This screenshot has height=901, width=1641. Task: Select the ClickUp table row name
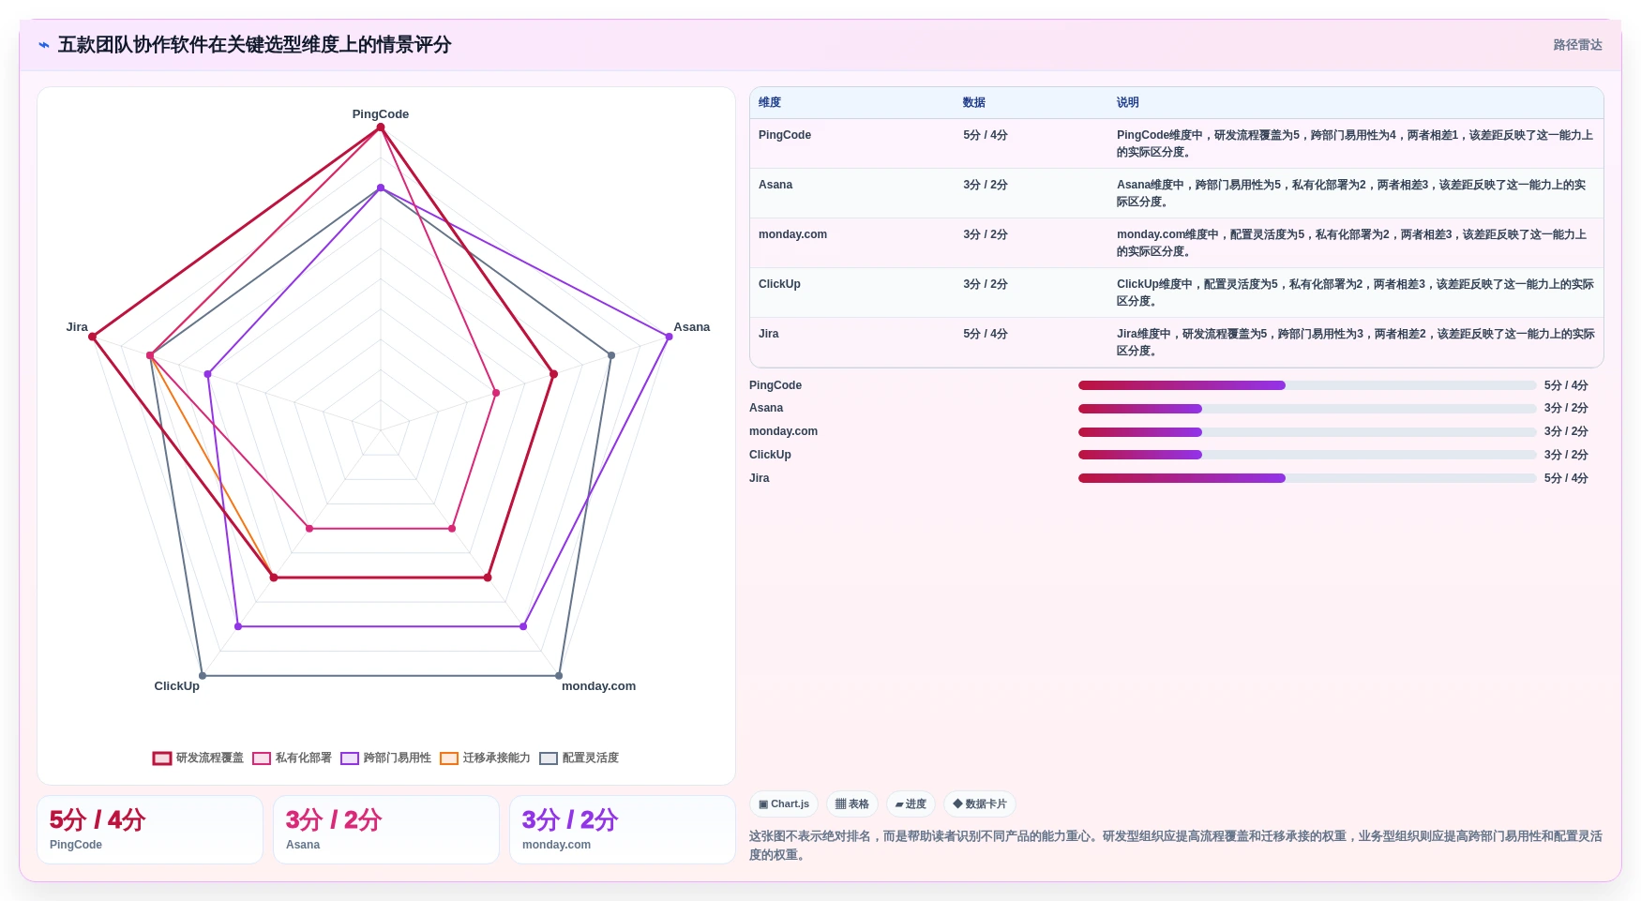pyautogui.click(x=779, y=284)
